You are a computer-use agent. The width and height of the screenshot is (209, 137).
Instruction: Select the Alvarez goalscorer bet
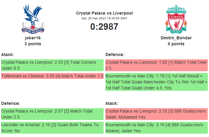coord(156,127)
